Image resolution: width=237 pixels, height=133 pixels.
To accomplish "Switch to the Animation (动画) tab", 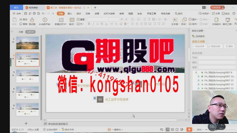I will coord(97,14).
